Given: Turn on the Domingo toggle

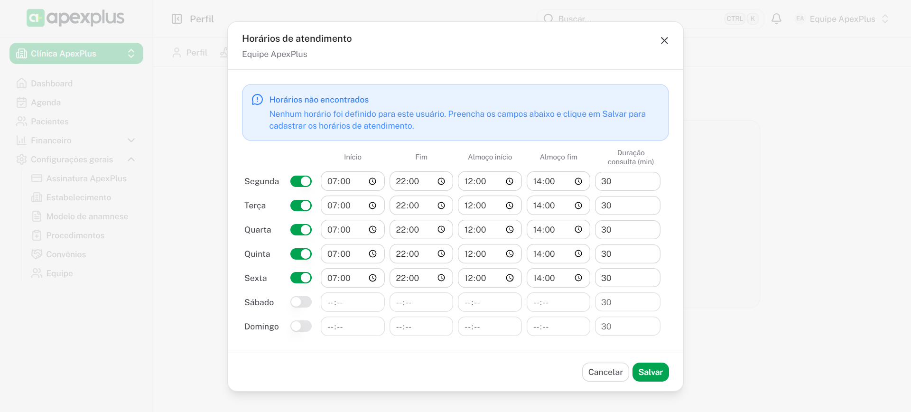Looking at the screenshot, I should point(301,327).
